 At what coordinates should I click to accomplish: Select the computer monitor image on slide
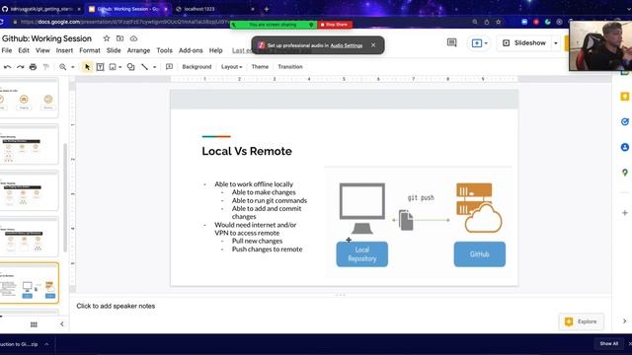(362, 208)
